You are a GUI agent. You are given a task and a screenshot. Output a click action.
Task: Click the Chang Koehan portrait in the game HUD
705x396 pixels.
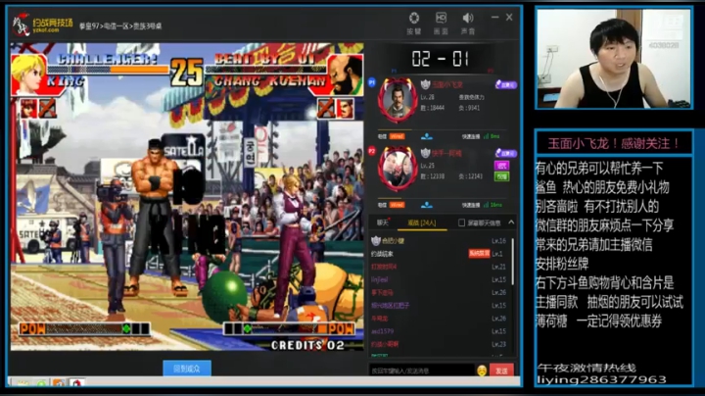345,74
